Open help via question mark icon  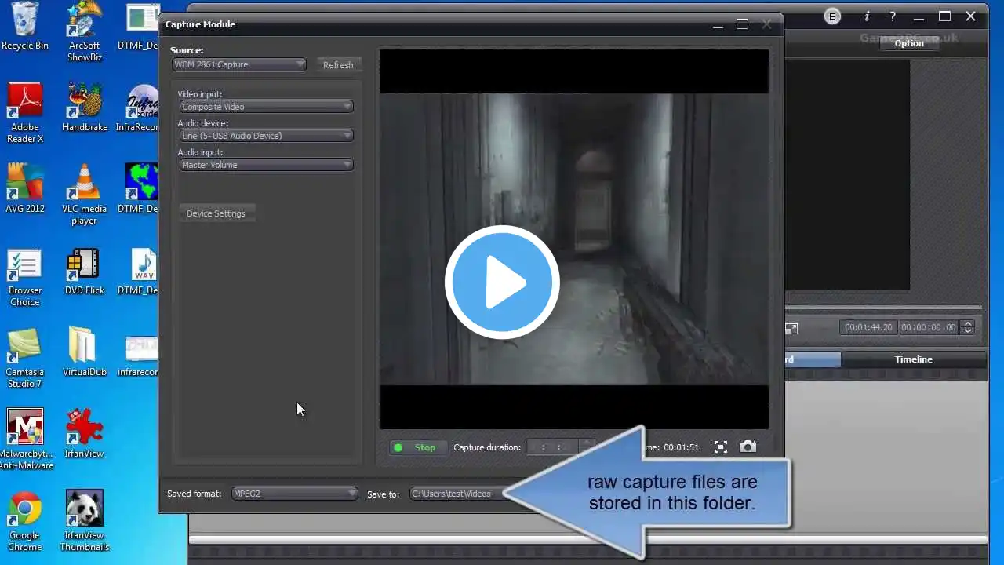coord(892,16)
